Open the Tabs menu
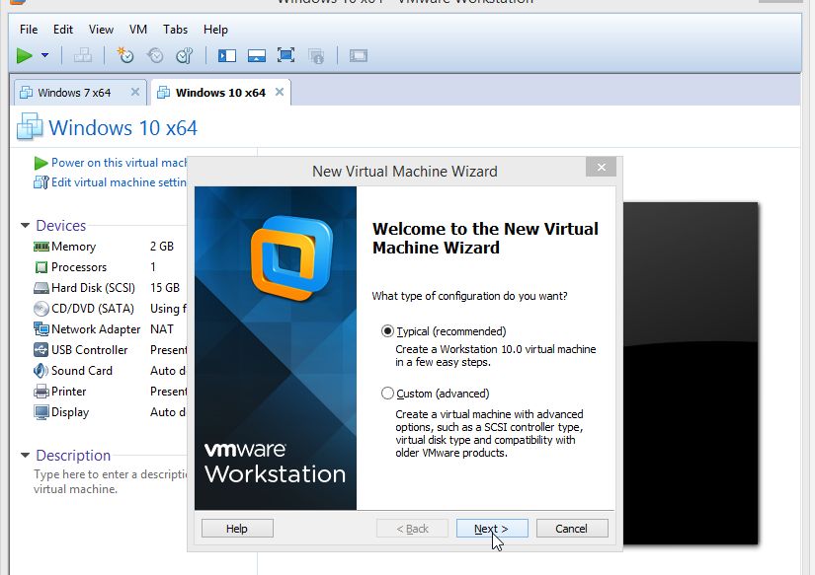 point(175,30)
